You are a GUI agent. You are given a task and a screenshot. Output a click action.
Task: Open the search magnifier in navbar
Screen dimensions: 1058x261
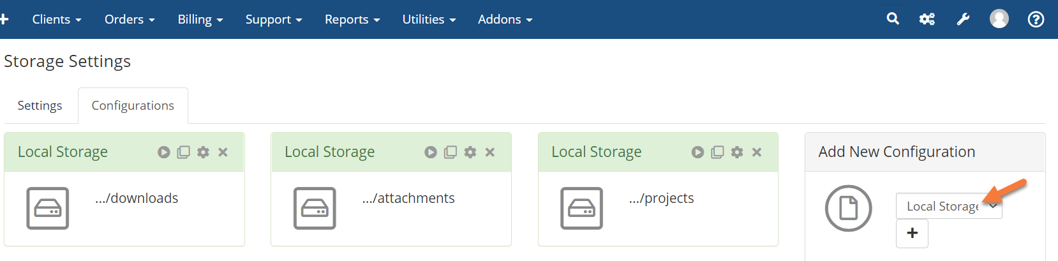click(x=893, y=19)
